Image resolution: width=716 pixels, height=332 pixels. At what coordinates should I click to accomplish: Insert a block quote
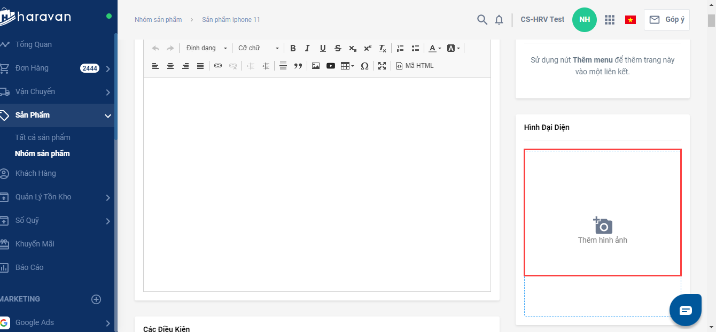point(298,66)
